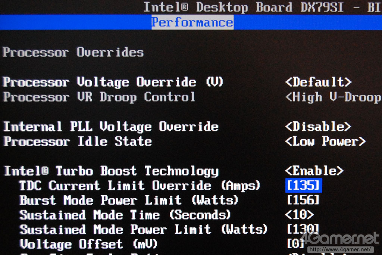Click the Processor Voltage Override (V) label
The width and height of the screenshot is (382, 255).
point(113,82)
